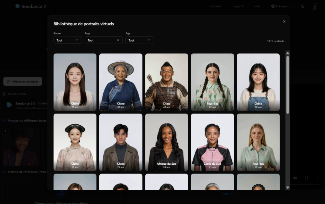Switch to Image IA
Image resolution: width=325 pixels, height=204 pixels.
pyautogui.click(x=237, y=6)
